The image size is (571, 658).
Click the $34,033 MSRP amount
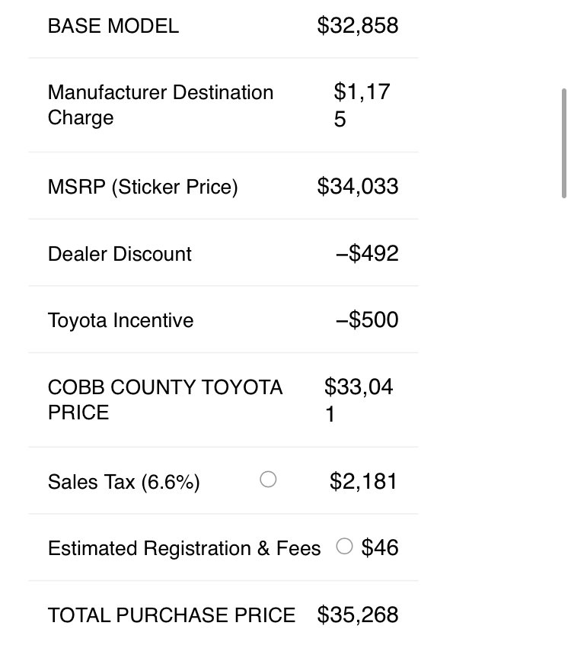click(358, 186)
